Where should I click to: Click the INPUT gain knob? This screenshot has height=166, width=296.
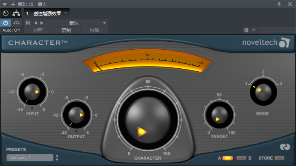(x=32, y=92)
